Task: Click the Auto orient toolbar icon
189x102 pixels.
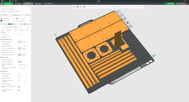Action: pyautogui.click(x=81, y=7)
